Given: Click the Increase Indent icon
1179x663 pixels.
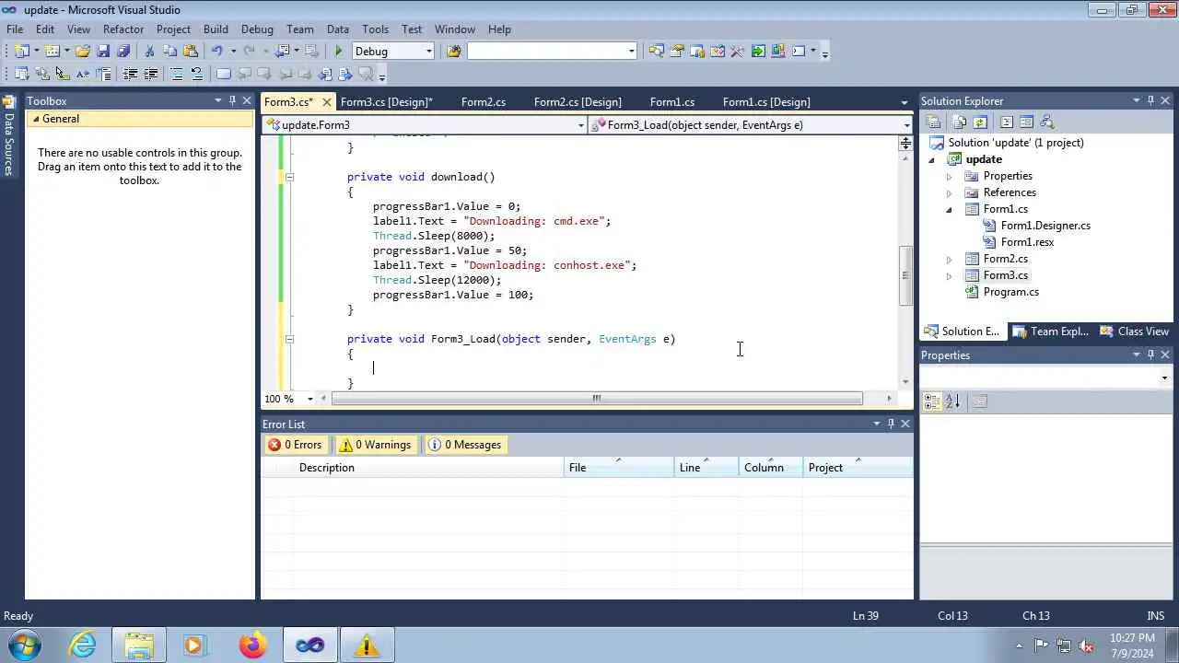Looking at the screenshot, I should (x=151, y=74).
